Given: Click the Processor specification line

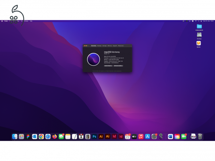Looking at the screenshot, I should [x=114, y=58].
